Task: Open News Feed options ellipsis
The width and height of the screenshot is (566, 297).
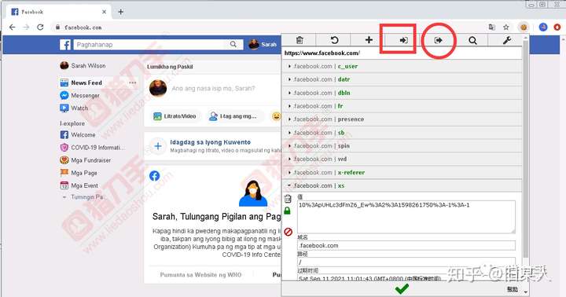Action: [133, 82]
